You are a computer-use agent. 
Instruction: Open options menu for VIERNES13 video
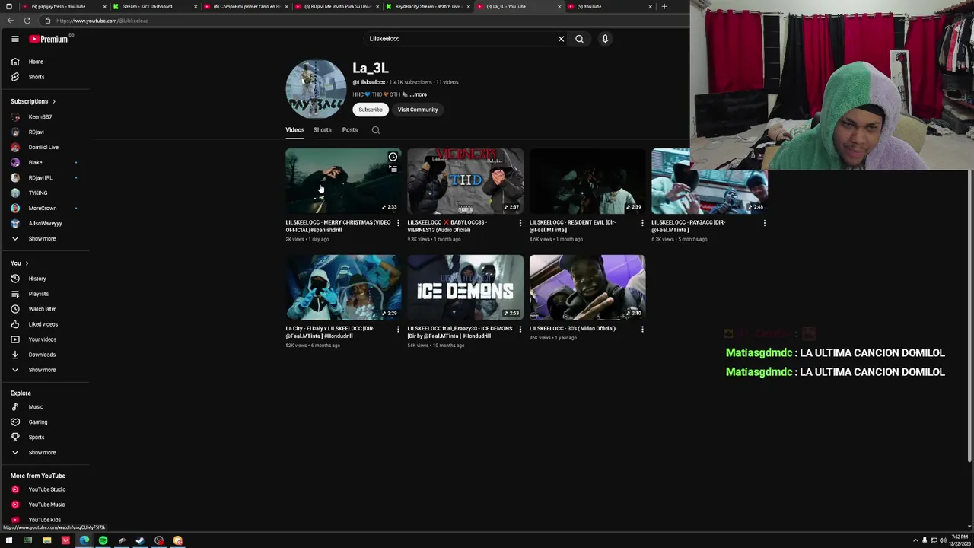[520, 223]
